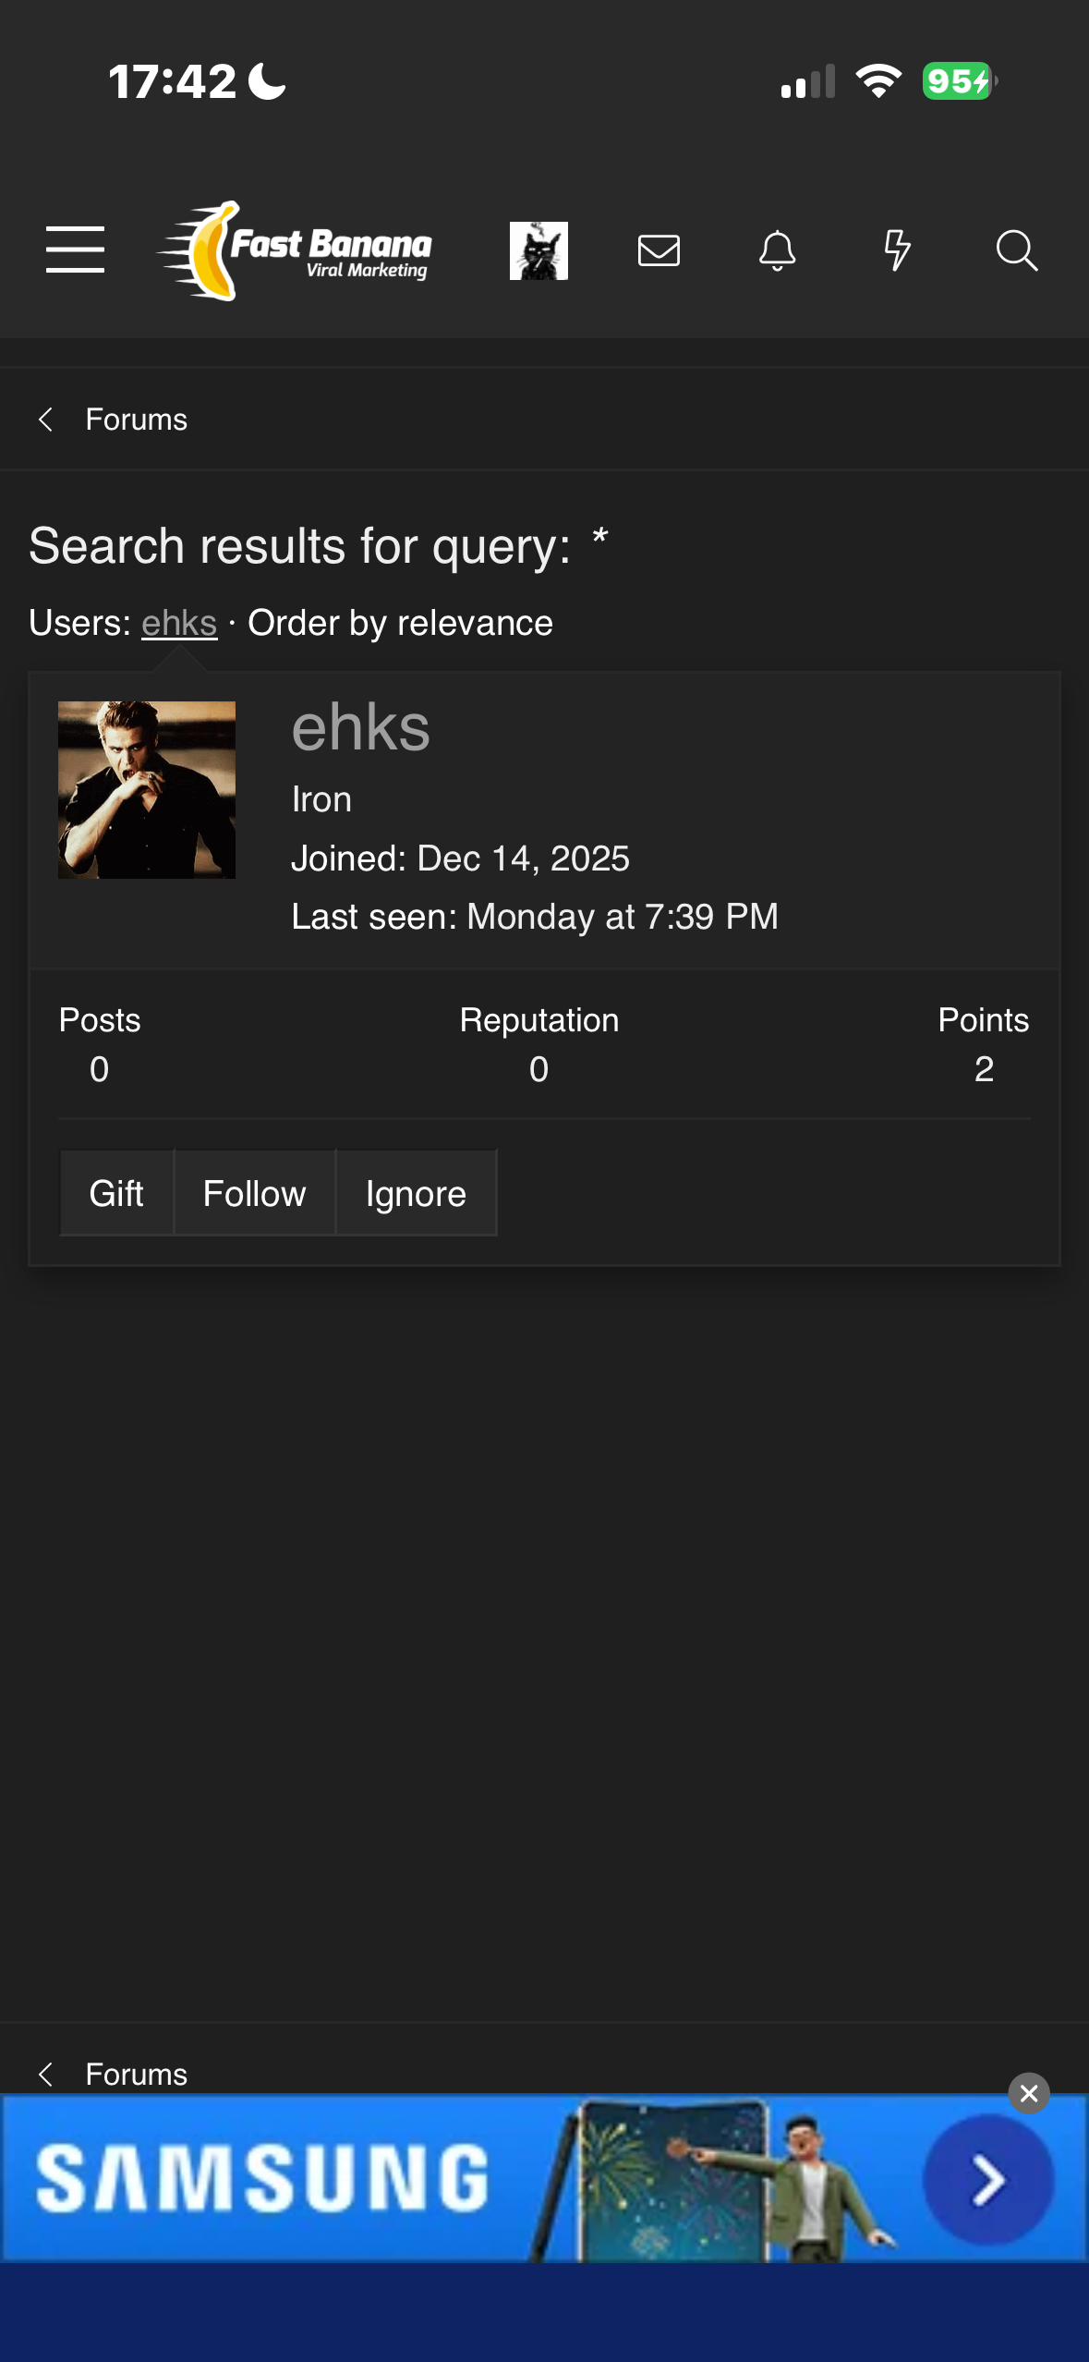Open your account cat avatar menu
The height and width of the screenshot is (2362, 1089).
click(x=538, y=250)
